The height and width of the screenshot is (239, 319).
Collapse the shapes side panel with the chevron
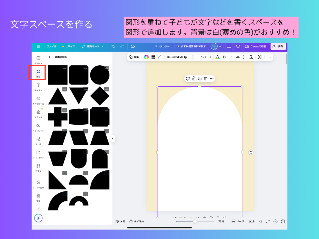(x=113, y=139)
